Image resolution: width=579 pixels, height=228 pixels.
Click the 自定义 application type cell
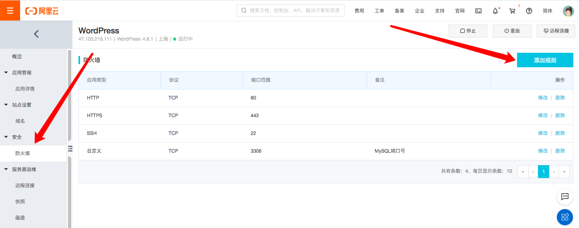point(94,151)
